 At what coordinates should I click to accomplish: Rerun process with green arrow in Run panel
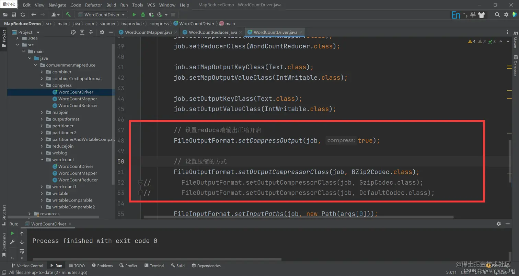(x=12, y=233)
